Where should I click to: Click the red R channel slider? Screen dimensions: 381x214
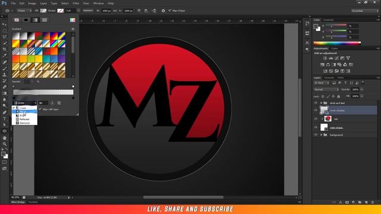tap(336, 25)
